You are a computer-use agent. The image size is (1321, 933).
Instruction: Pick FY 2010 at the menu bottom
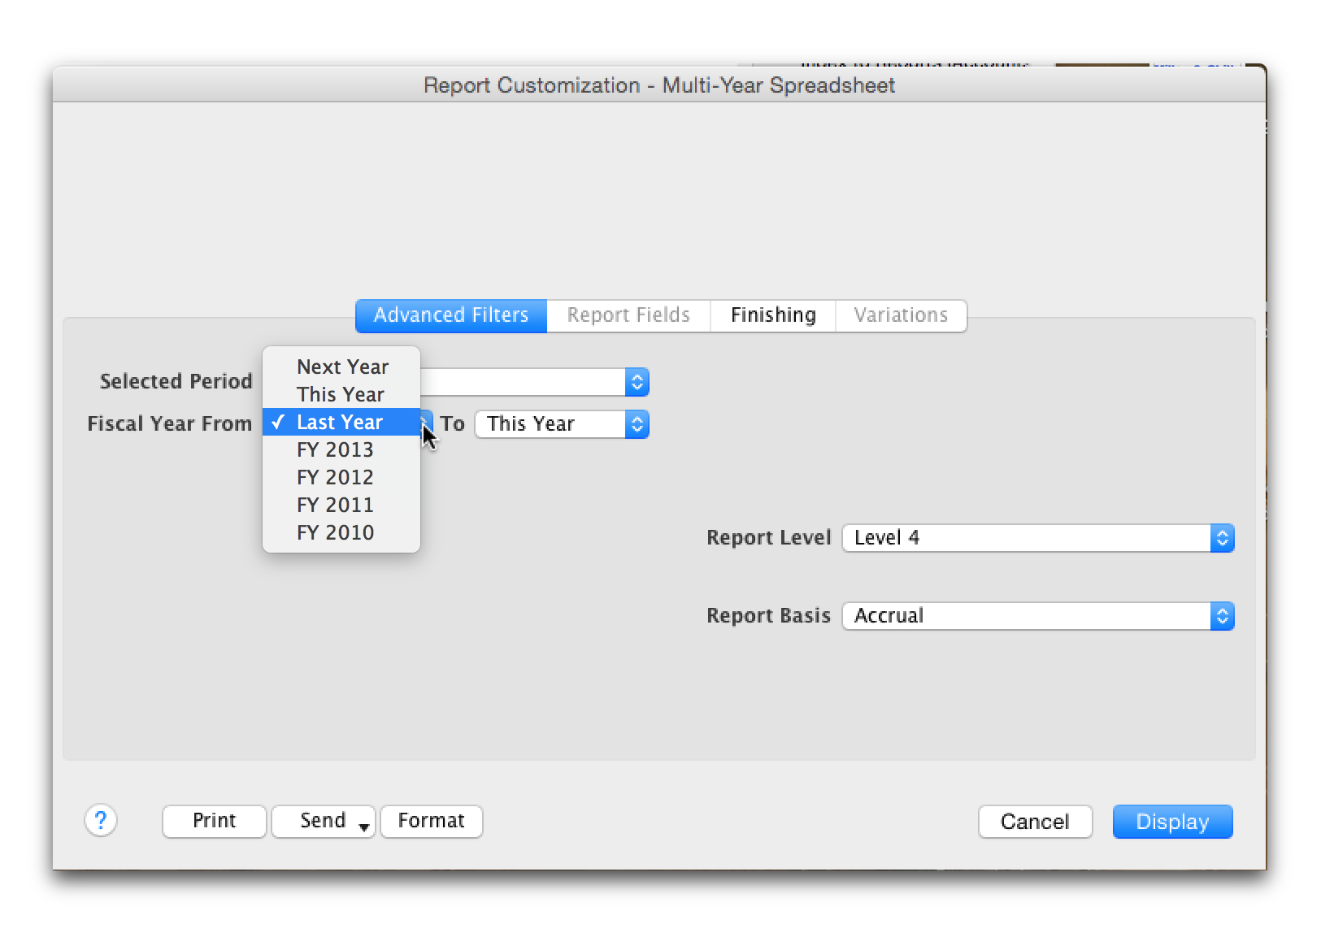pyautogui.click(x=335, y=532)
